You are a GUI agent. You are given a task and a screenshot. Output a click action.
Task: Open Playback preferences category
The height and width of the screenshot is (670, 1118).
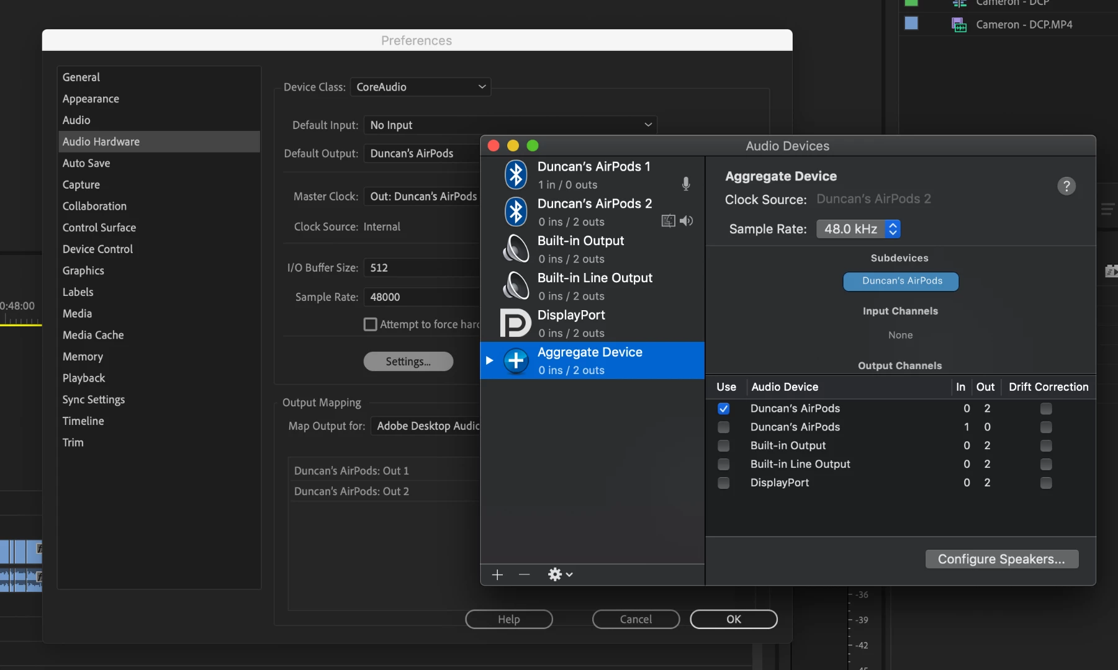(159, 378)
